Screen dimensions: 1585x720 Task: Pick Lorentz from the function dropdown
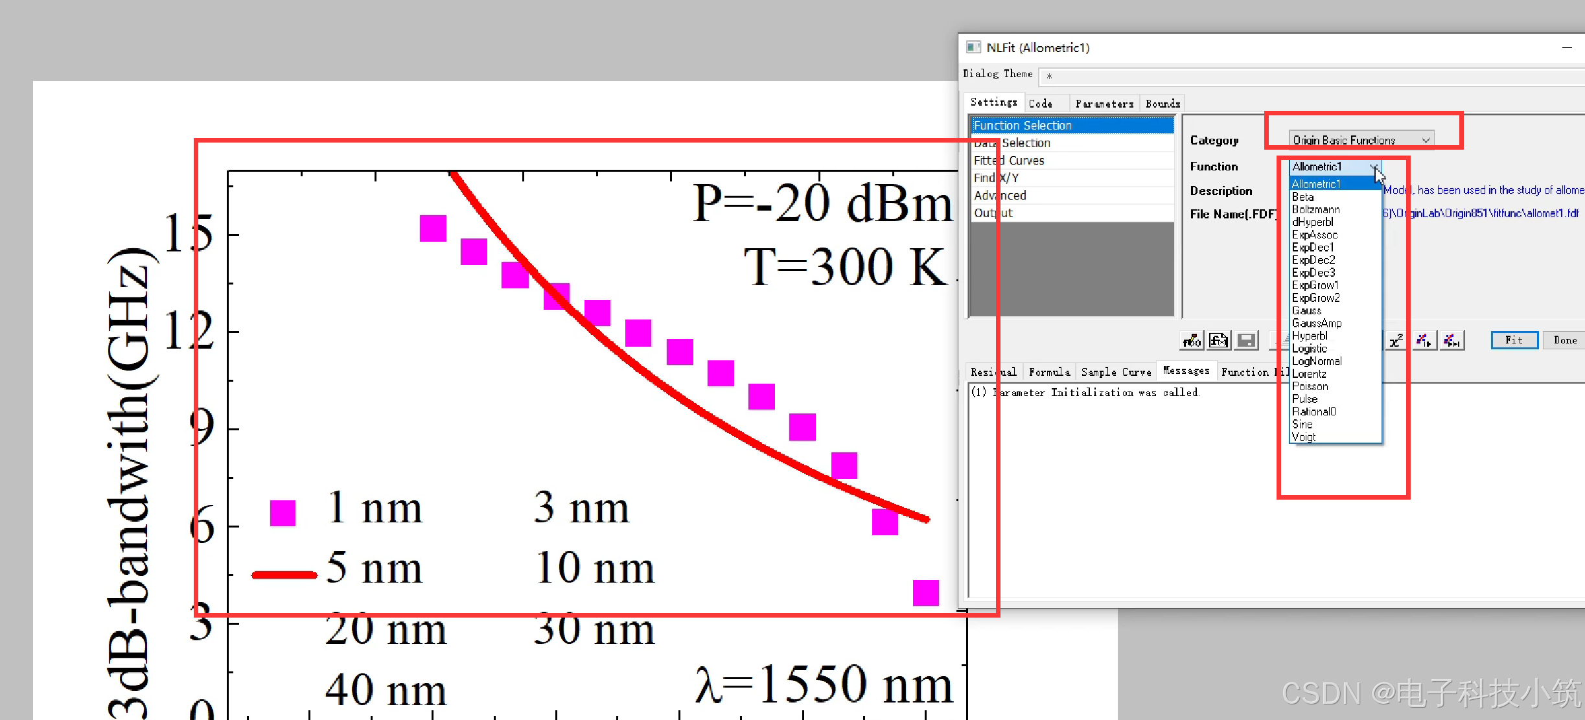point(1309,374)
